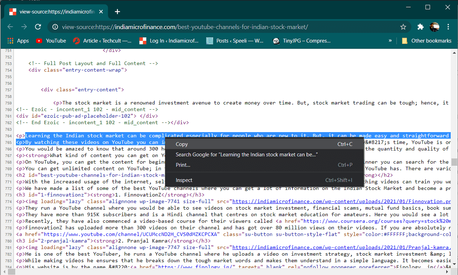Select Print from the context menu
458x275 pixels.
coord(183,165)
